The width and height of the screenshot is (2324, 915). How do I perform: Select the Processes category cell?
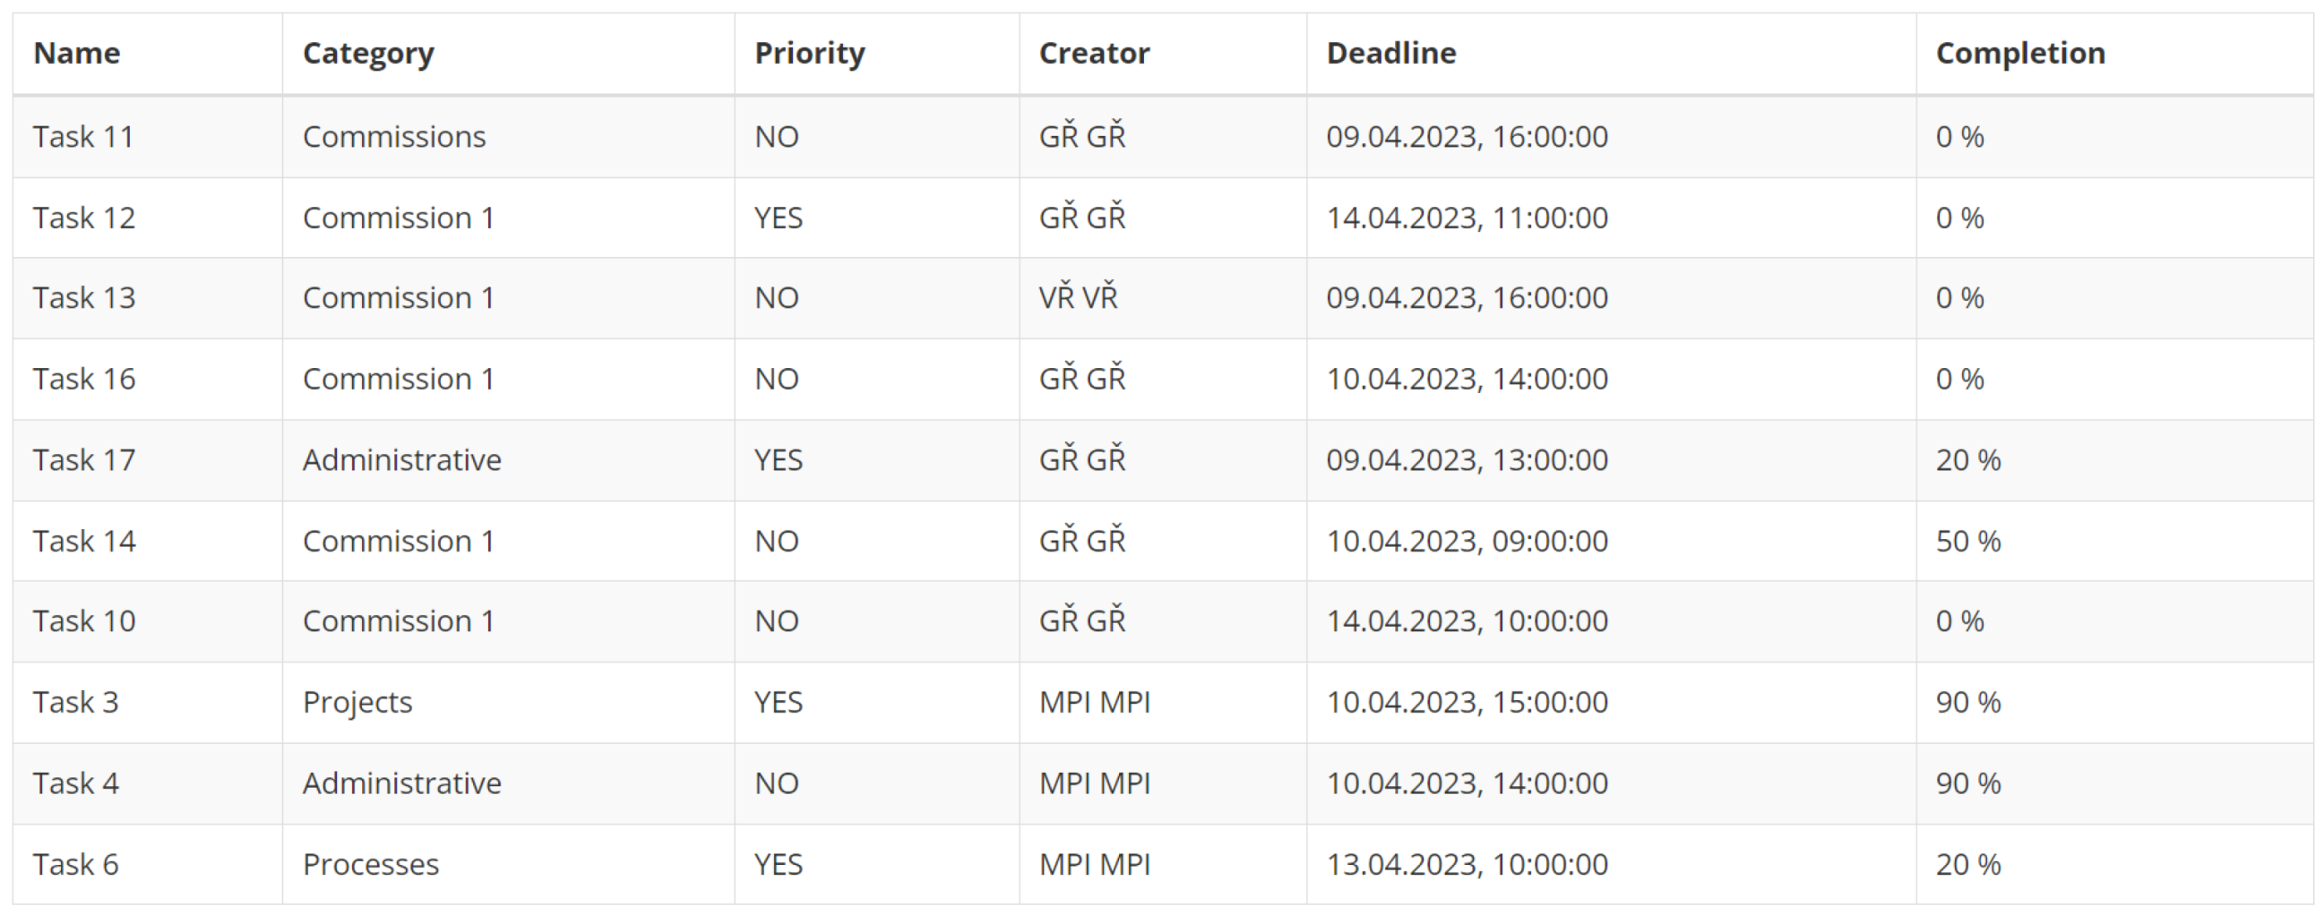click(x=371, y=865)
